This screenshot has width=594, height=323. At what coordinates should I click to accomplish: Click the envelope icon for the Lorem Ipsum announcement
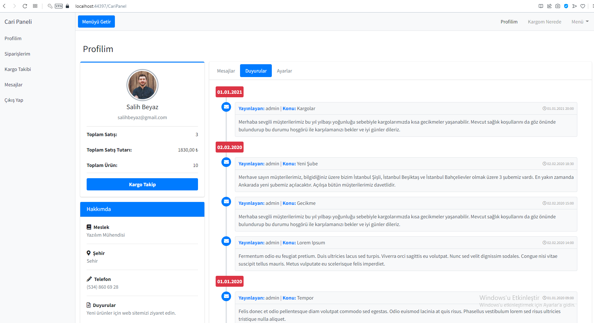pyautogui.click(x=226, y=241)
